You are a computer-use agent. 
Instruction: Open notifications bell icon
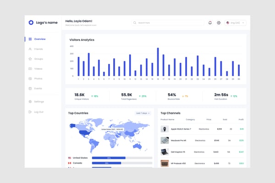(210, 23)
